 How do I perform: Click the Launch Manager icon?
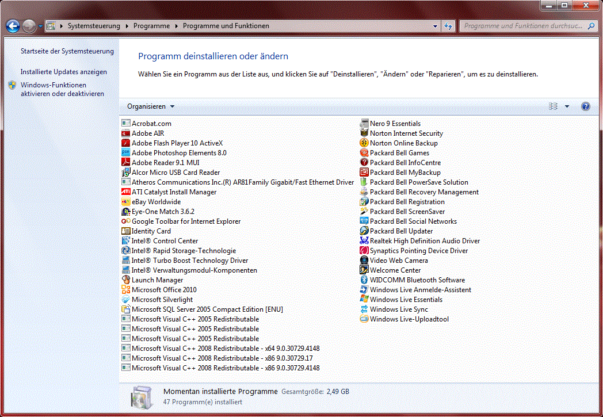click(126, 280)
